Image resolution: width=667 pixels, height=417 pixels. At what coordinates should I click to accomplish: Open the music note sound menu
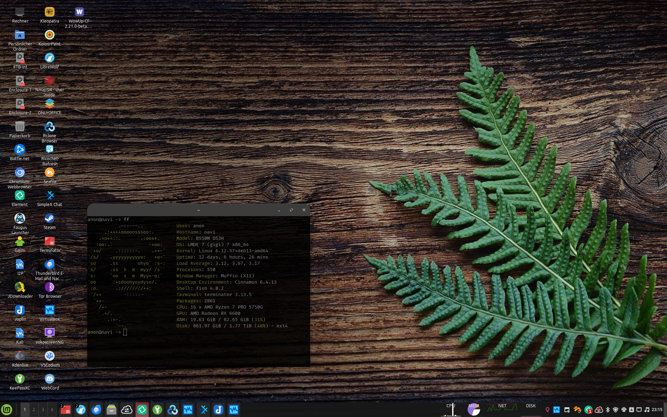[x=647, y=410]
